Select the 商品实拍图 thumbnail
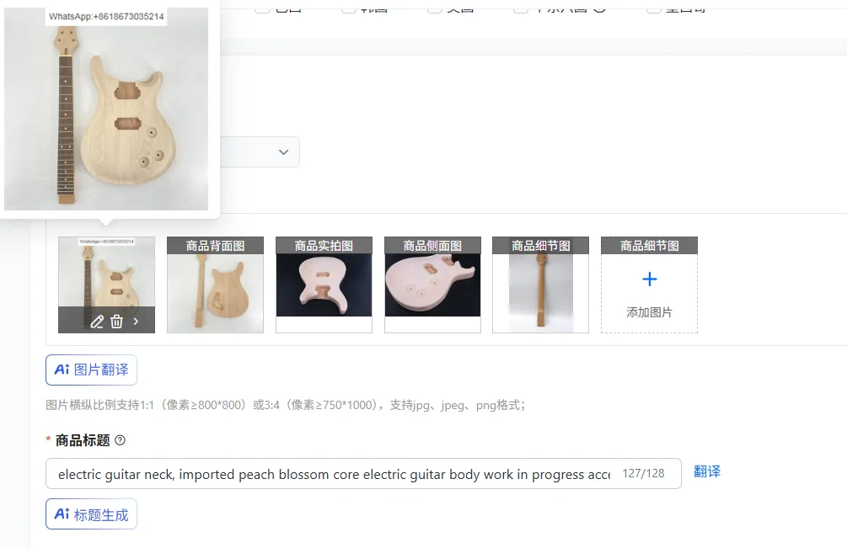 pos(324,285)
